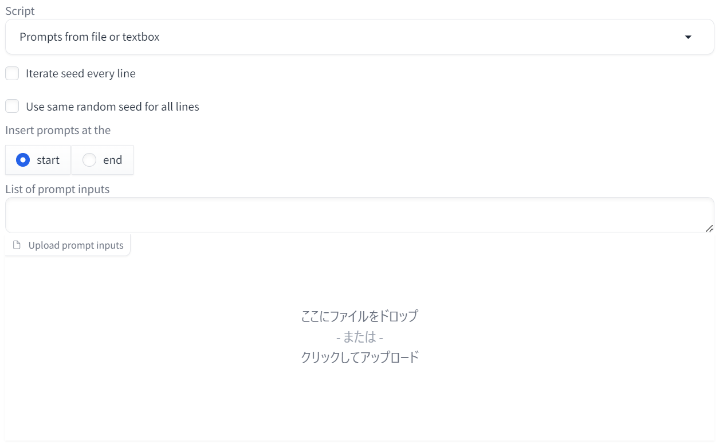Click the "Upload prompt inputs" label
The image size is (719, 444).
coord(76,245)
